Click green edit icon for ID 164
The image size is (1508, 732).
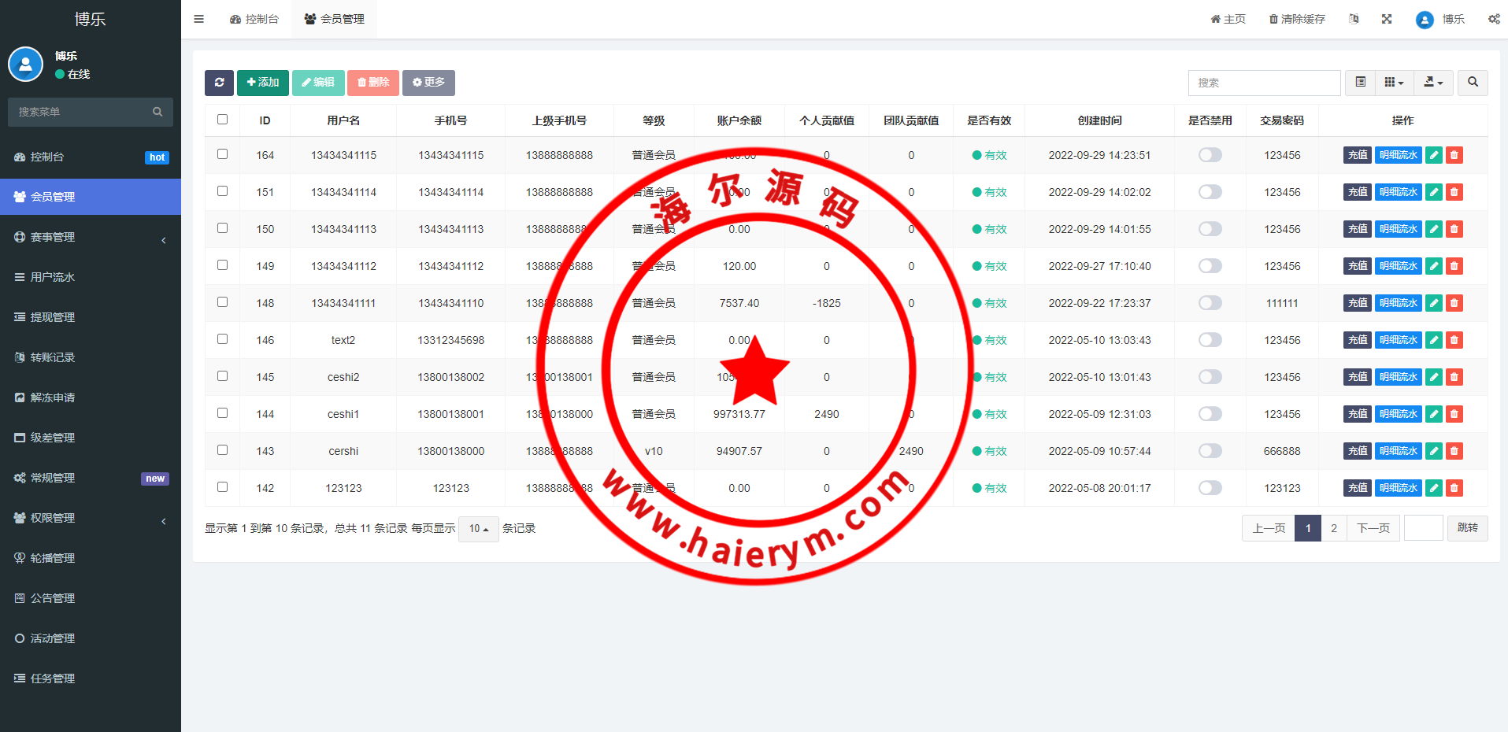(1434, 155)
